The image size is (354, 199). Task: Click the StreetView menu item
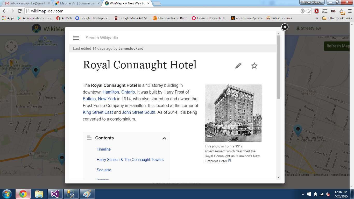(x=309, y=28)
